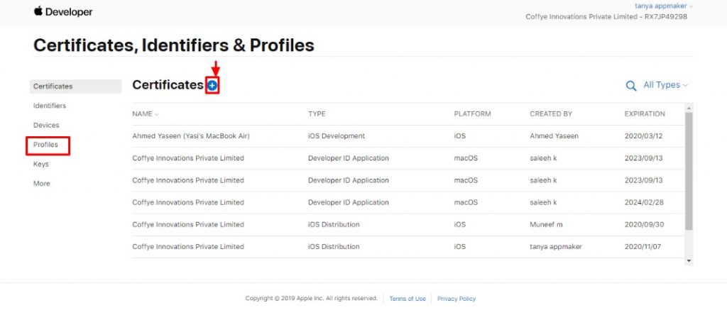Click the table scrollbar up arrow
727x315 pixels.
689,108
